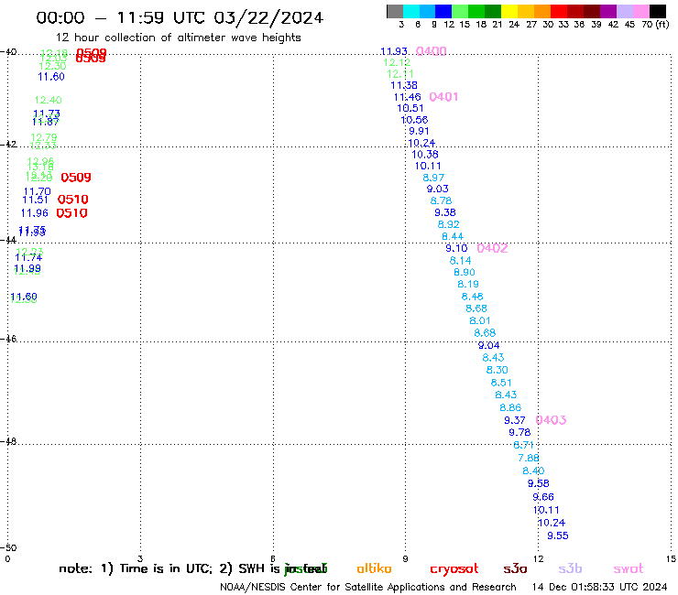The height and width of the screenshot is (595, 678).
Task: Select the black swatch at the legend's end
Action: [x=657, y=11]
